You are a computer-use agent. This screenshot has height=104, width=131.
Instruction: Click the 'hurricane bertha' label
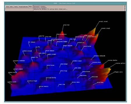tap(51, 78)
